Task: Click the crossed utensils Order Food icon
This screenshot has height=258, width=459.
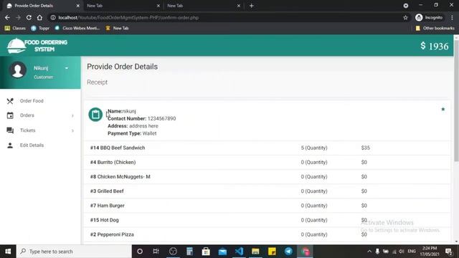Action: point(10,101)
